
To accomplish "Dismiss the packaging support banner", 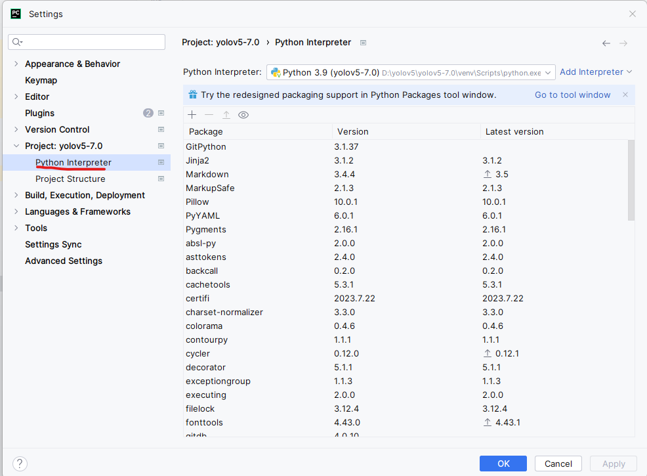I will pyautogui.click(x=625, y=95).
